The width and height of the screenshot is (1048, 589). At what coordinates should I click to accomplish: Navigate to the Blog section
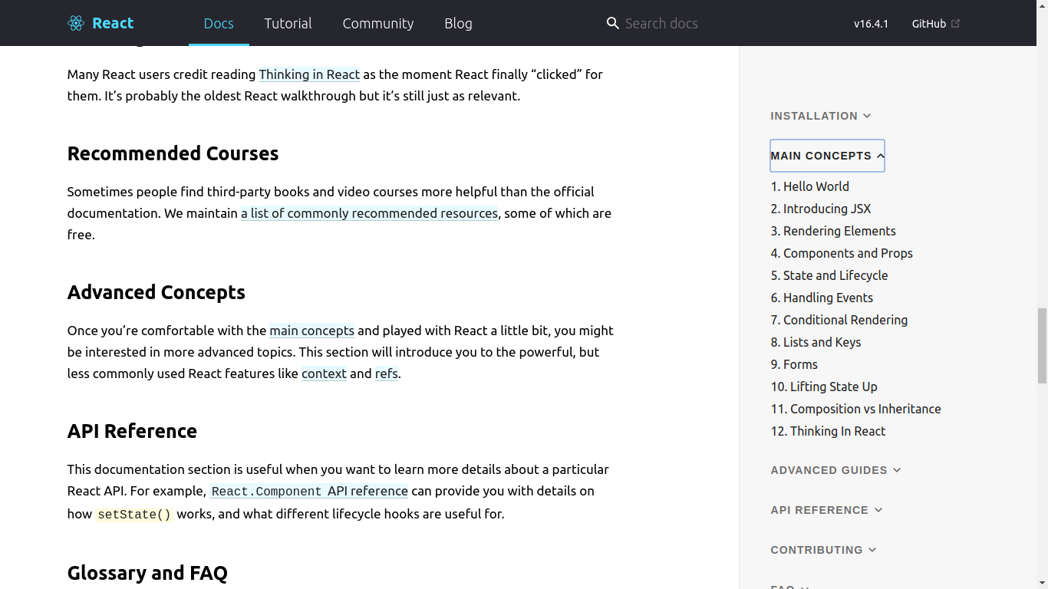(x=458, y=23)
